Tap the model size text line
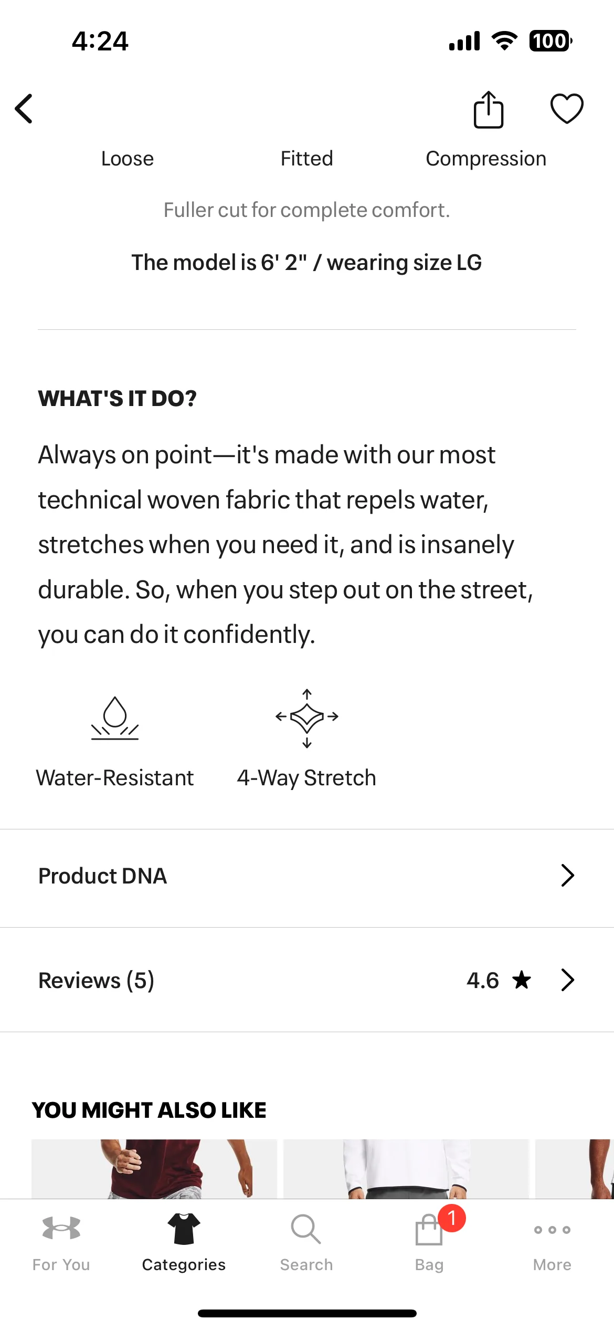The height and width of the screenshot is (1330, 614). coord(307,263)
